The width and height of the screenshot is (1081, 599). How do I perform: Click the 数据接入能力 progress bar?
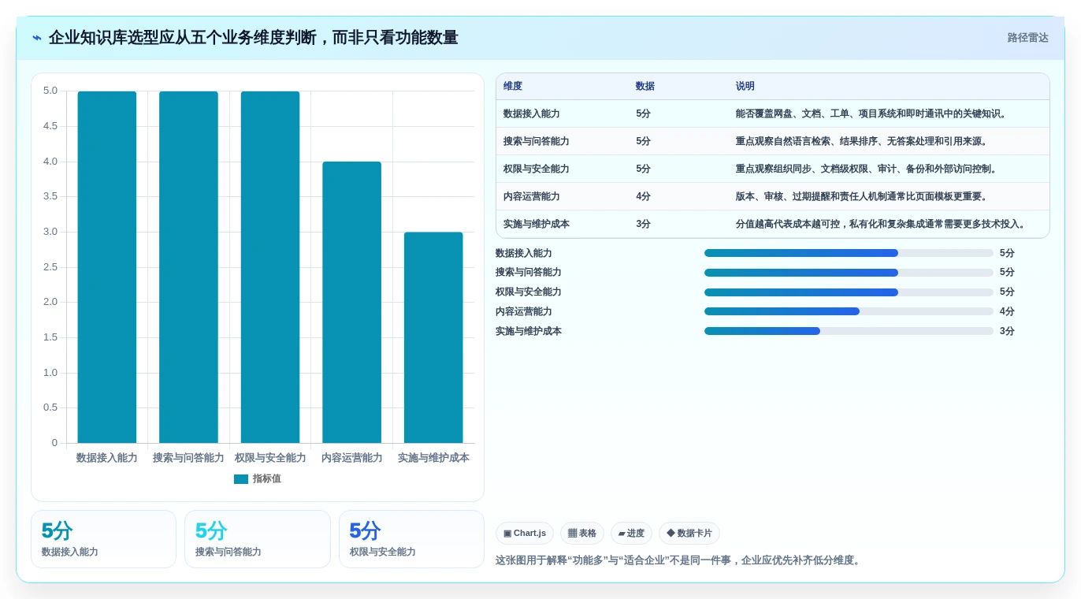pos(849,253)
